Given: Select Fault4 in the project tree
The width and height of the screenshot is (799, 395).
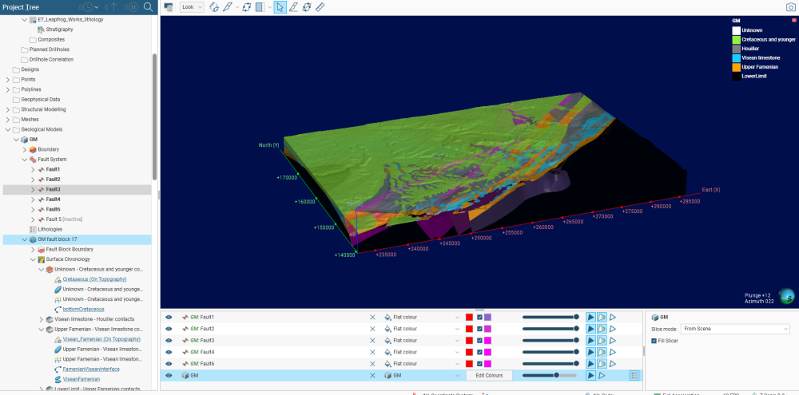Looking at the screenshot, I should click(x=53, y=199).
